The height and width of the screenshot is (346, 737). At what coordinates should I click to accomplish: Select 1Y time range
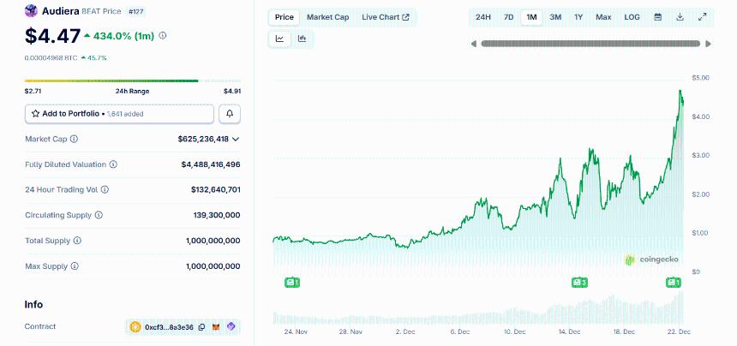point(578,17)
